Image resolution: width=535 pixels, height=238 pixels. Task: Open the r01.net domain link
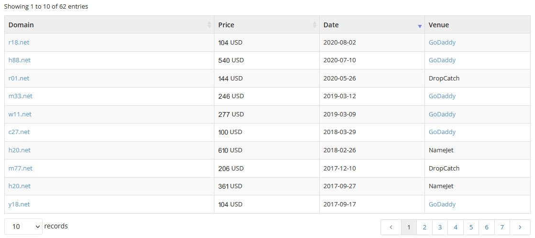19,78
